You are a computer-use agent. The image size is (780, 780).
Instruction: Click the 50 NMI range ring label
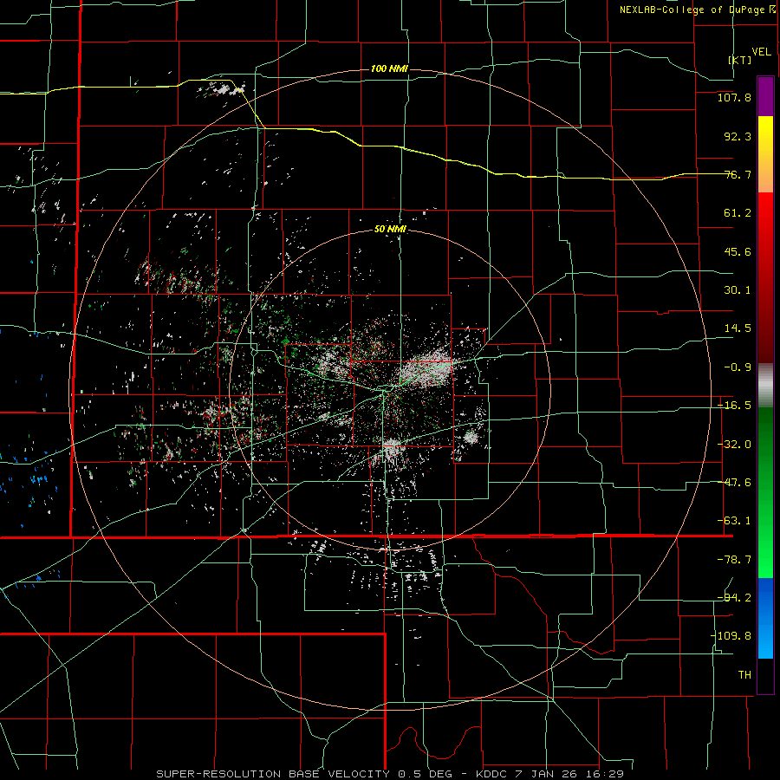pos(390,230)
